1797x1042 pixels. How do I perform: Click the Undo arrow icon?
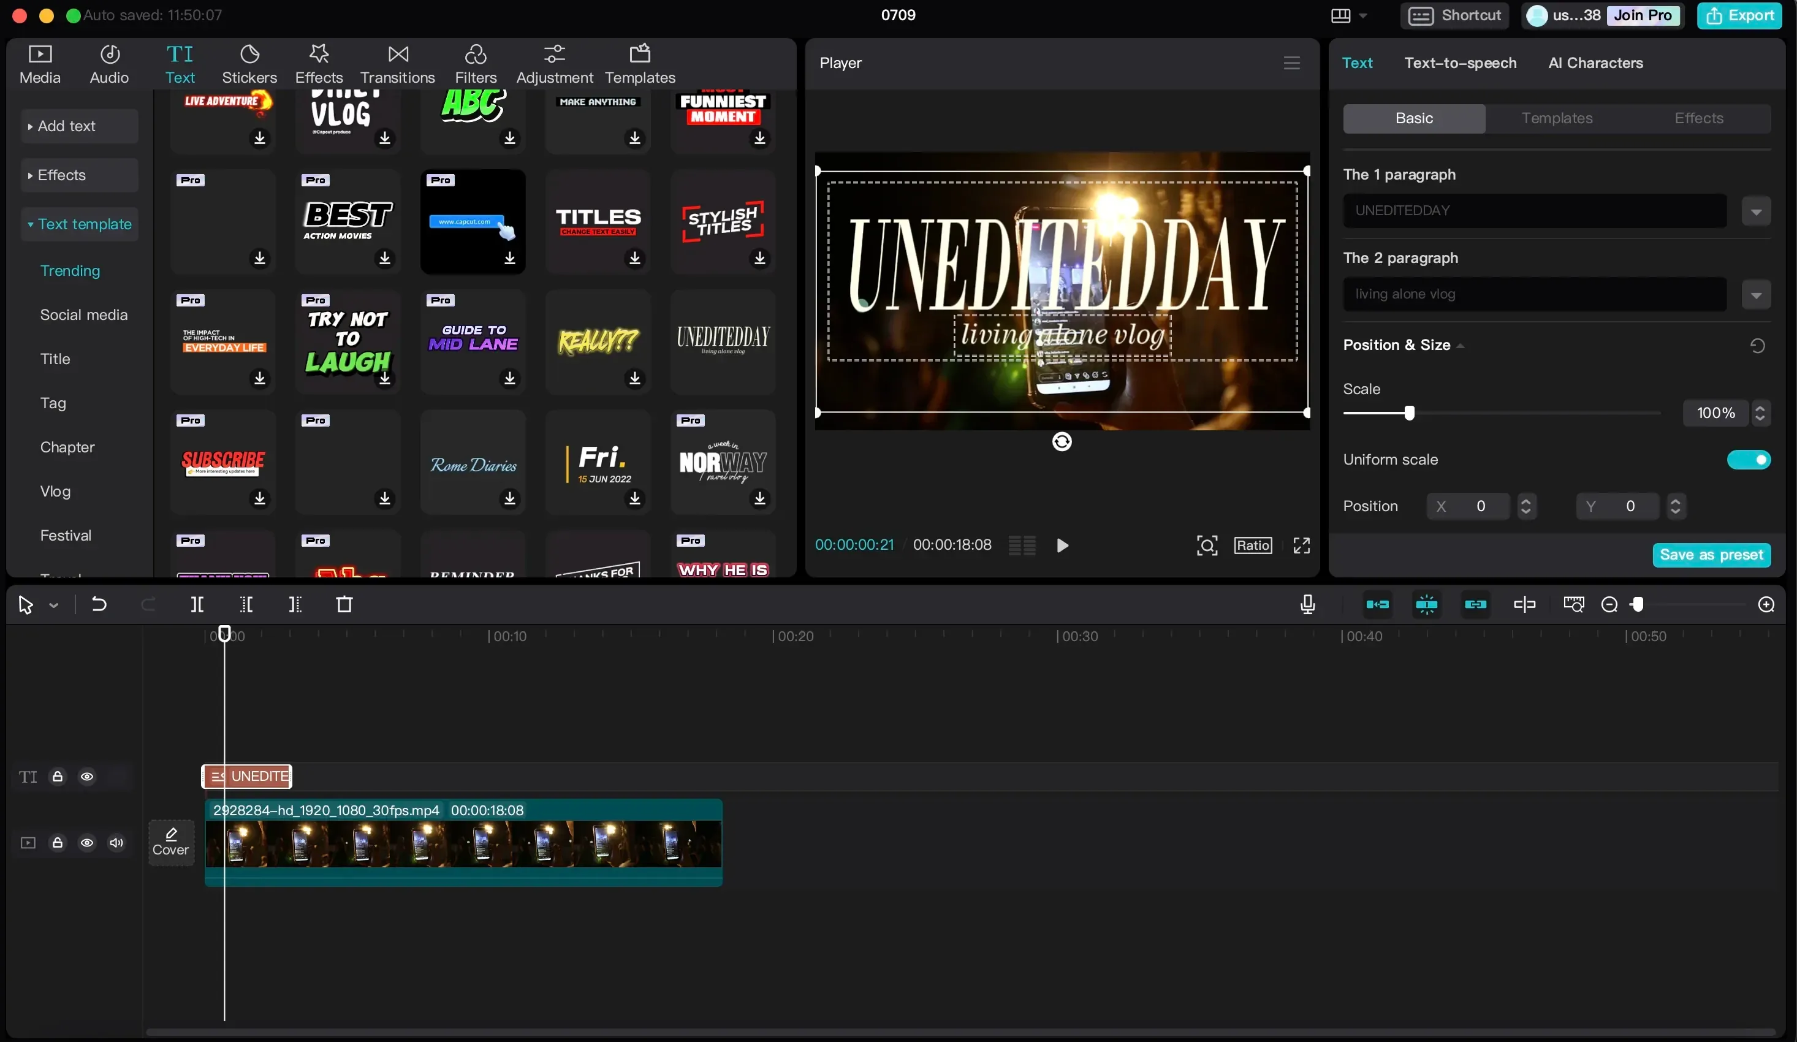99,605
